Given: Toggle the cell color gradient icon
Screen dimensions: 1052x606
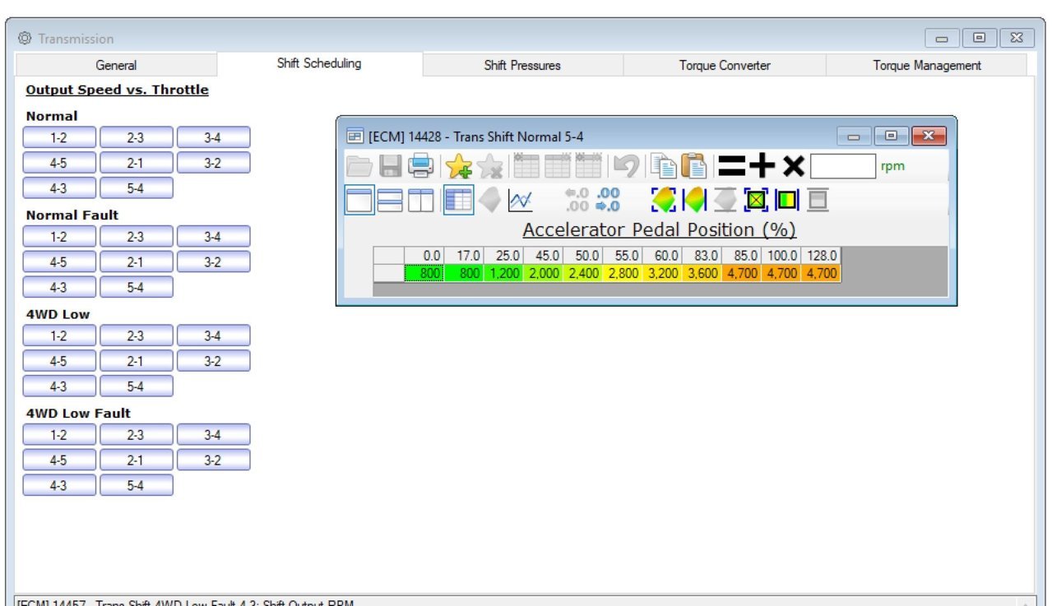Looking at the screenshot, I should [787, 200].
